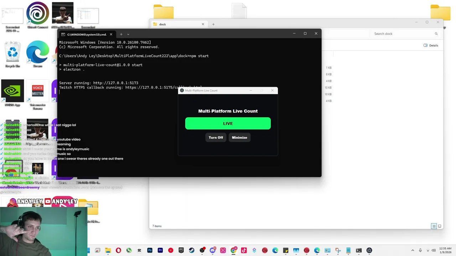
Task: Click the '1 KB' file size
Action: (x=329, y=68)
